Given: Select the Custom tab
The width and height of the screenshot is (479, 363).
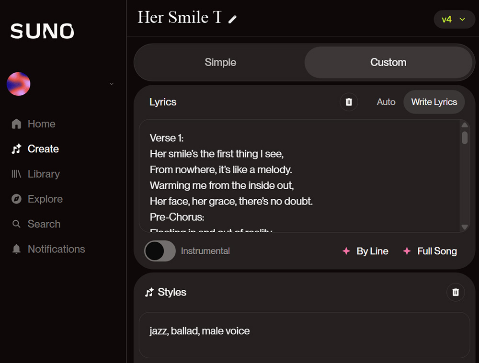Looking at the screenshot, I should [x=388, y=62].
